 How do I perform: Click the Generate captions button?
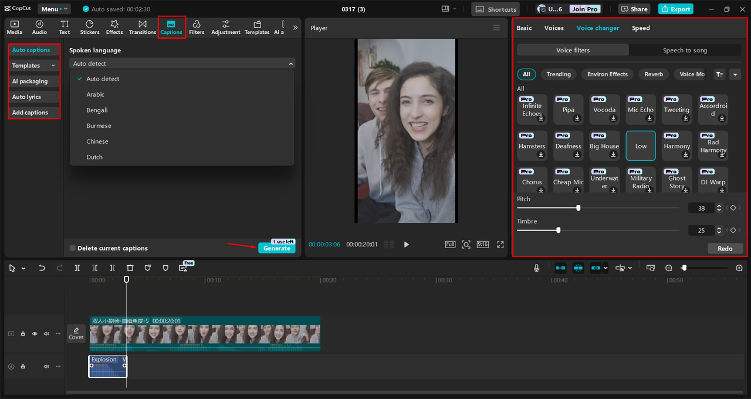click(x=276, y=248)
